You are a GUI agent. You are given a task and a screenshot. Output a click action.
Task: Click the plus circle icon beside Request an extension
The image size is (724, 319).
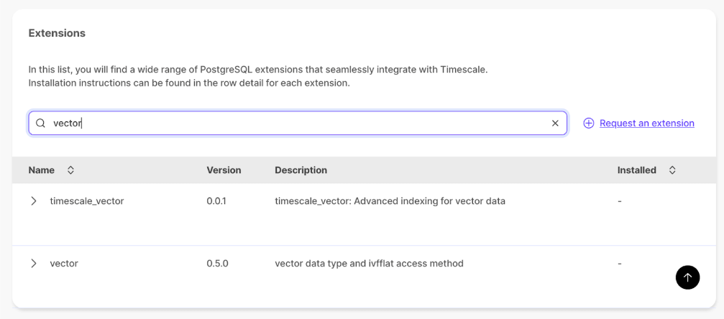[588, 124]
